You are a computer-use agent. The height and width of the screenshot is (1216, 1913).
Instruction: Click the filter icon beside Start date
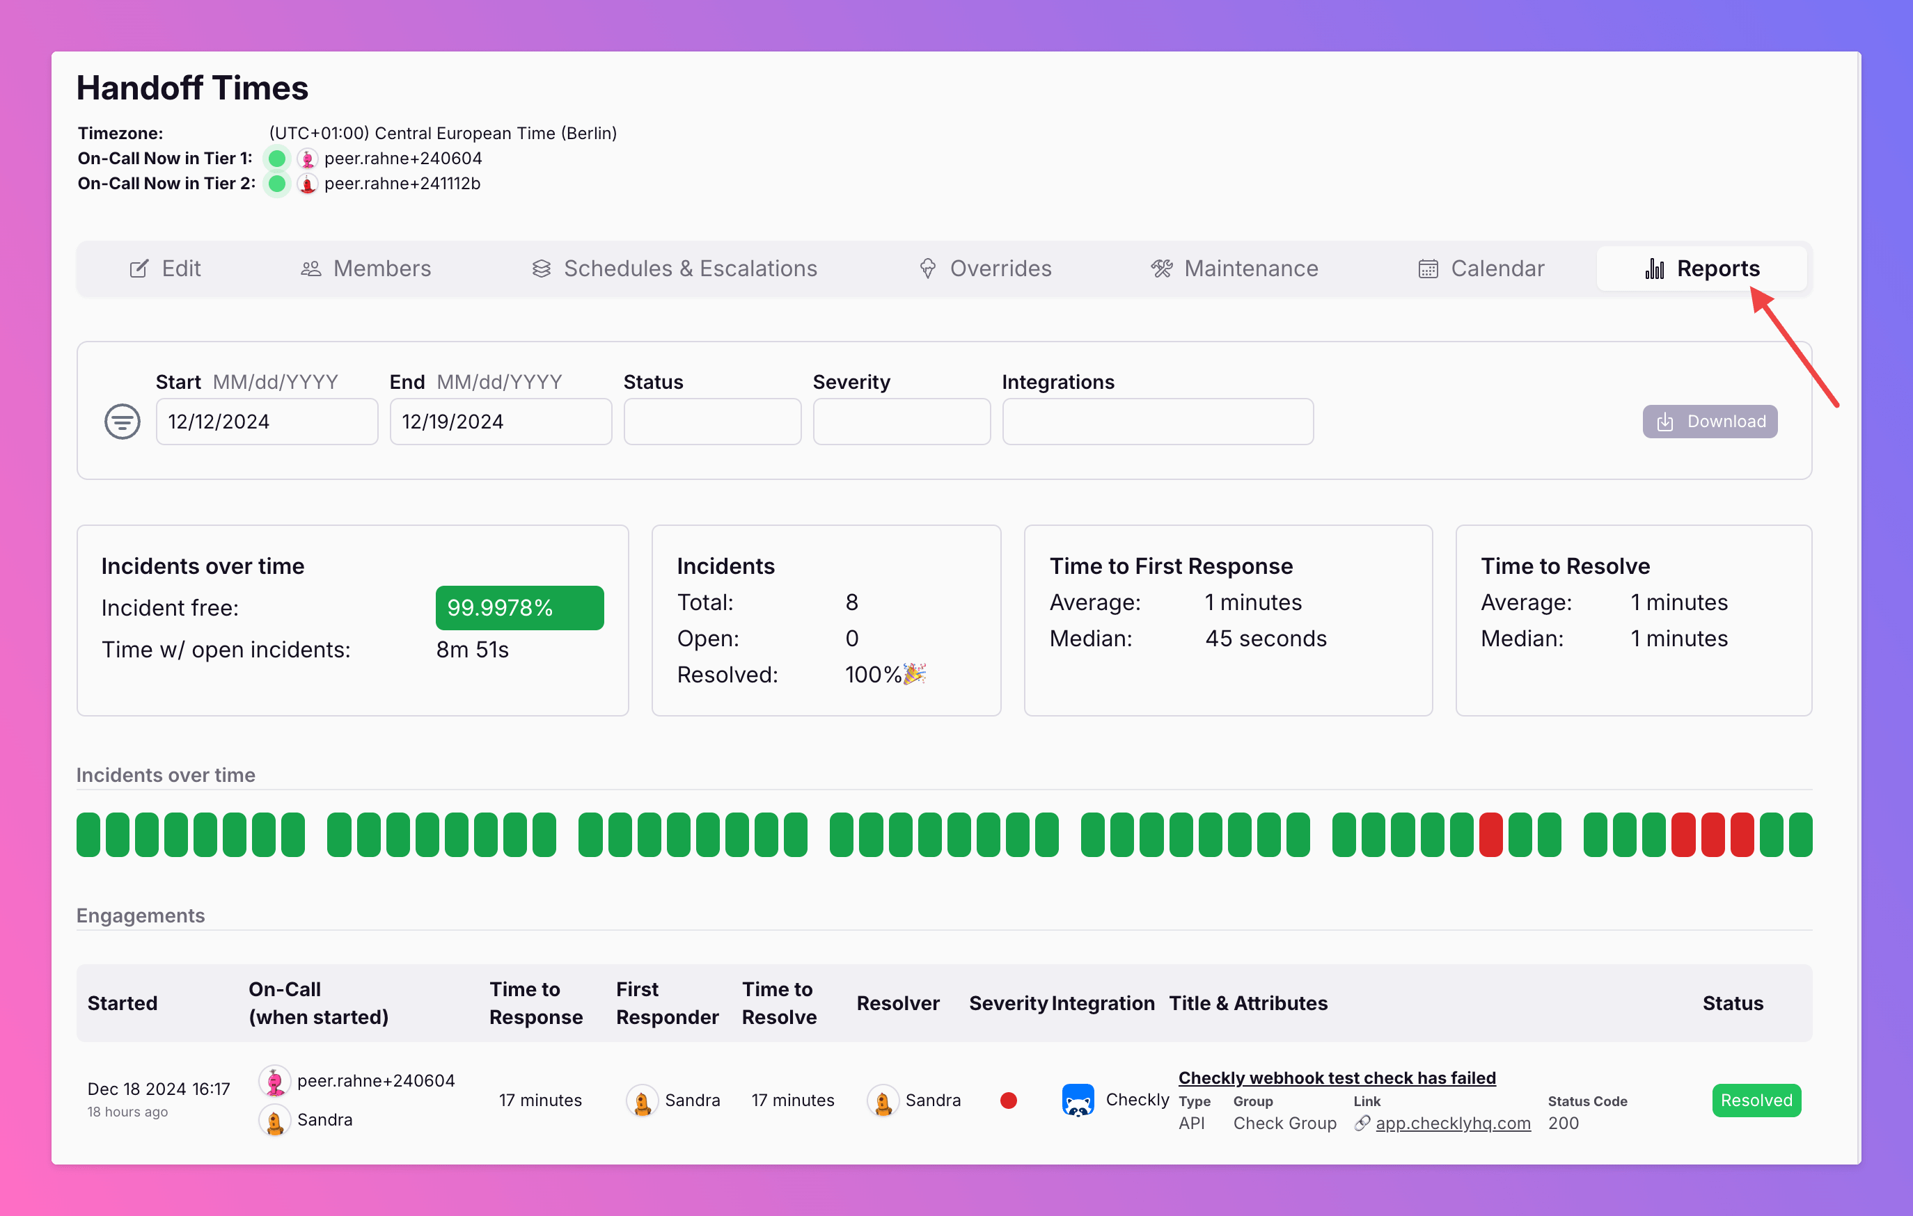(123, 421)
